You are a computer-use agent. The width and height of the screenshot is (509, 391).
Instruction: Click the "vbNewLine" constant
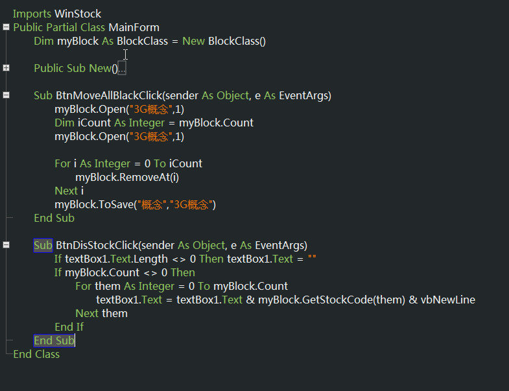(448, 300)
